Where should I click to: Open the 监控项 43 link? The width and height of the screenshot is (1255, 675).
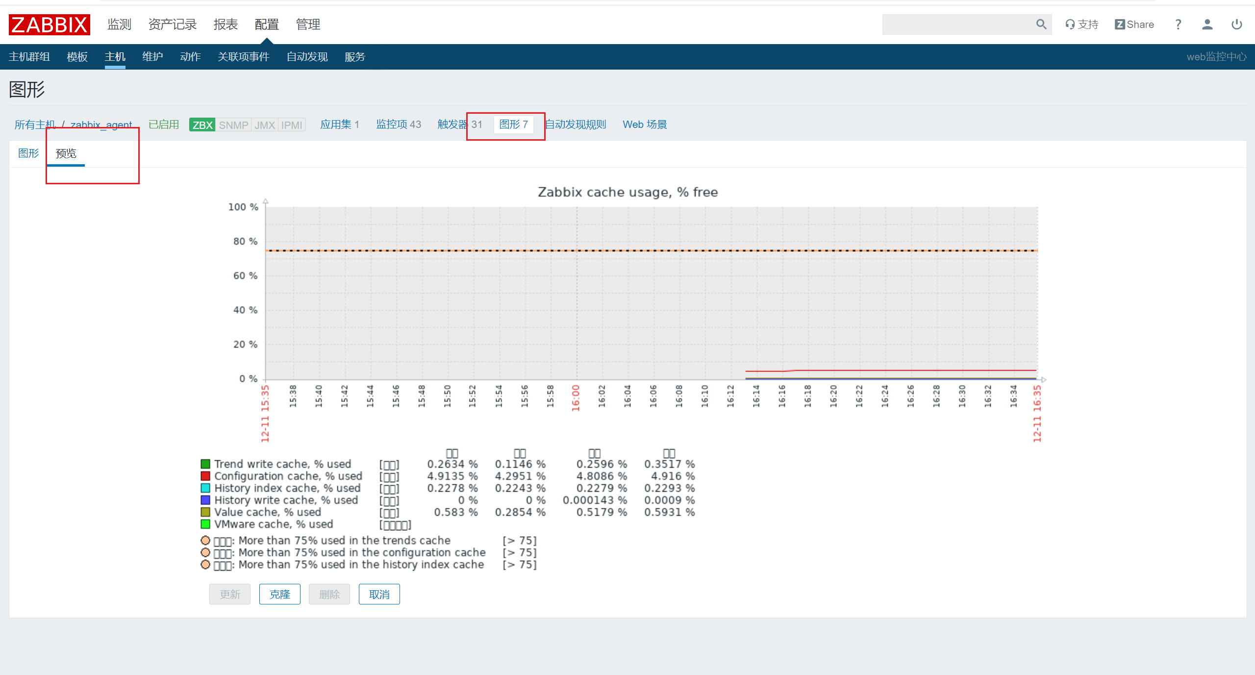[399, 125]
